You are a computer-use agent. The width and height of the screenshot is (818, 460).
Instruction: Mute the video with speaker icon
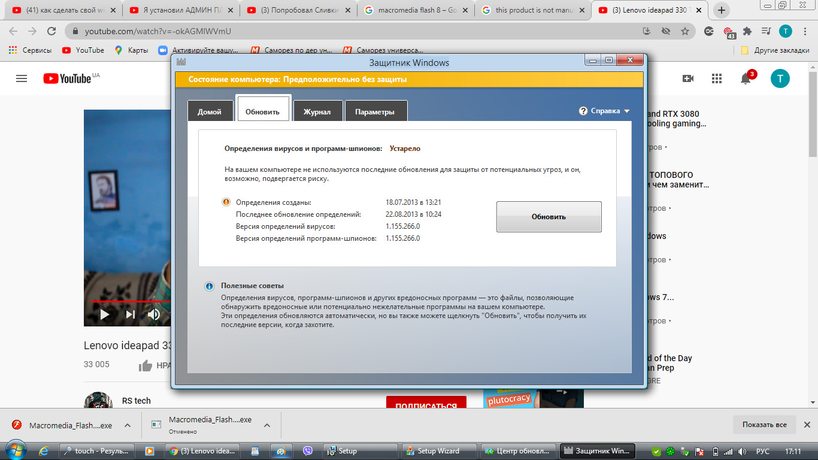(154, 314)
